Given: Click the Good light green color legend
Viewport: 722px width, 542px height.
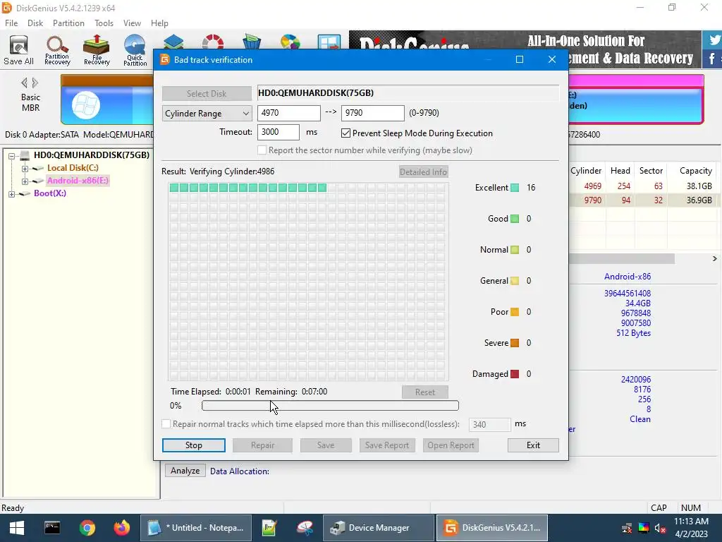Looking at the screenshot, I should click(x=515, y=219).
